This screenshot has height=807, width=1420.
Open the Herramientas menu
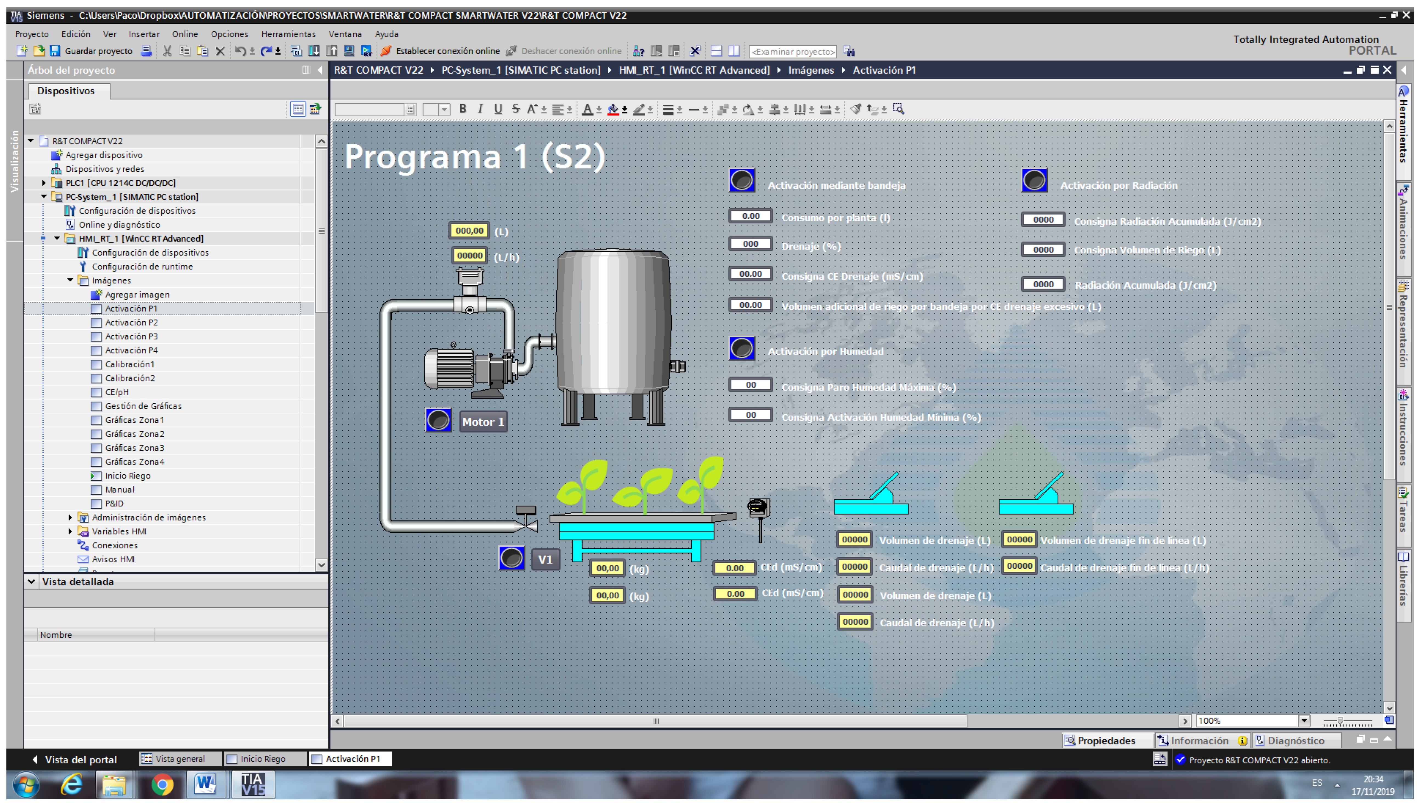pos(288,34)
